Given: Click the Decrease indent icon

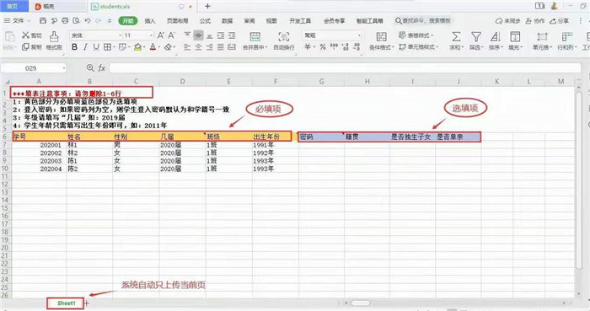Looking at the screenshot, I should [221, 35].
